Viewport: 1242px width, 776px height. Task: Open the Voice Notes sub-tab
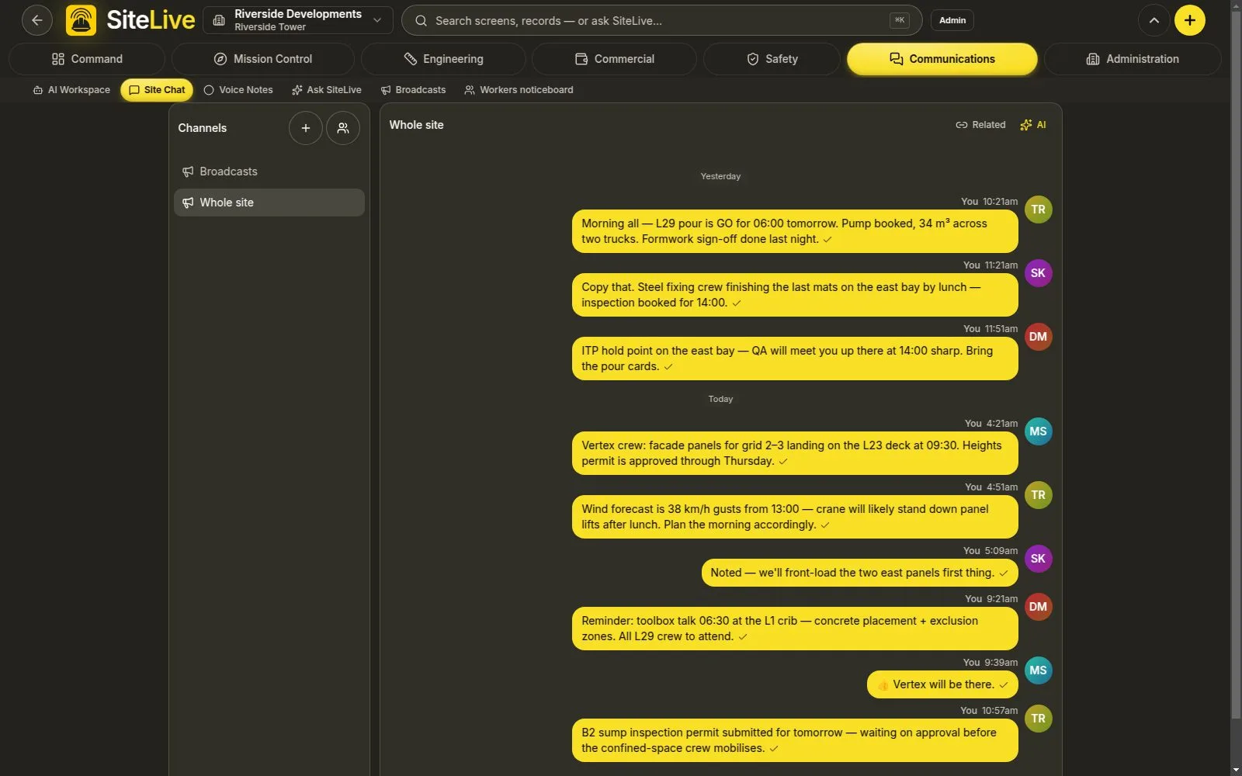[x=238, y=90]
